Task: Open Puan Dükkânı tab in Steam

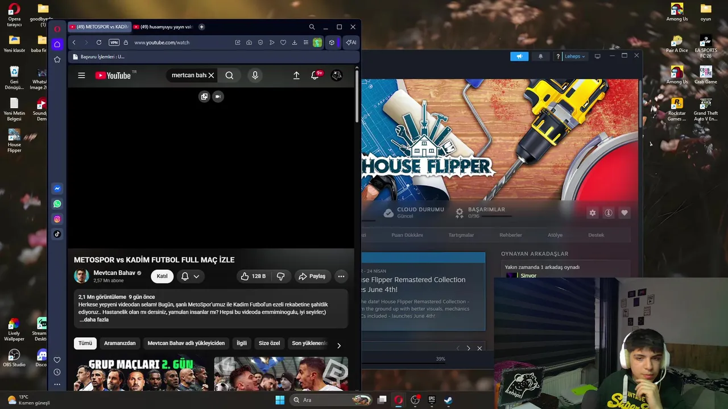Action: (x=407, y=235)
